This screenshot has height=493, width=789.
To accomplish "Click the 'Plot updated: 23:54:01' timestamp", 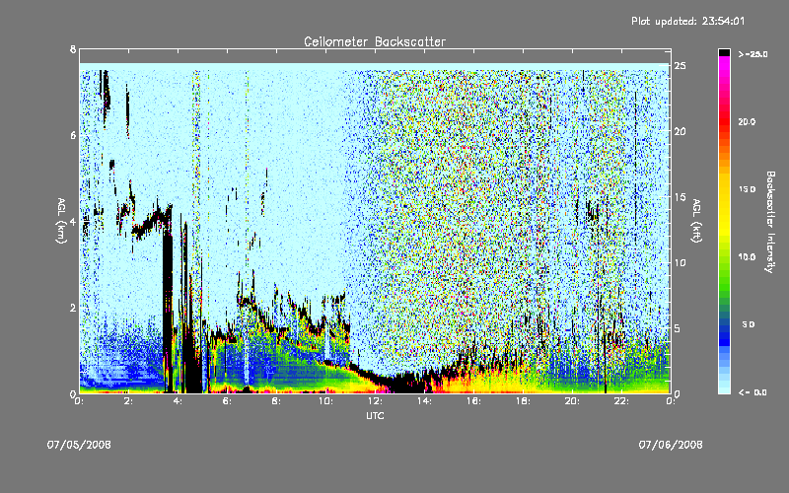I will 687,21.
